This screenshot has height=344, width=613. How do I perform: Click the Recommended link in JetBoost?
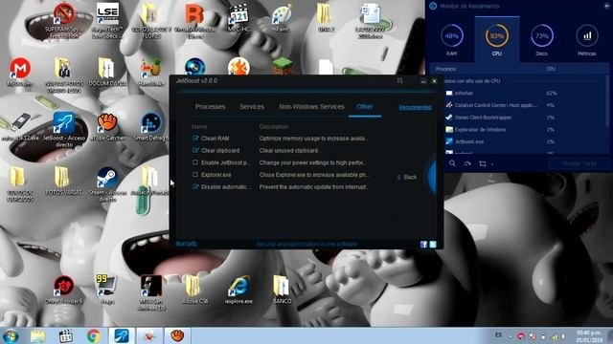(415, 107)
